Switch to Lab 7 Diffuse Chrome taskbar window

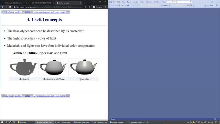pyautogui.click(x=63, y=122)
